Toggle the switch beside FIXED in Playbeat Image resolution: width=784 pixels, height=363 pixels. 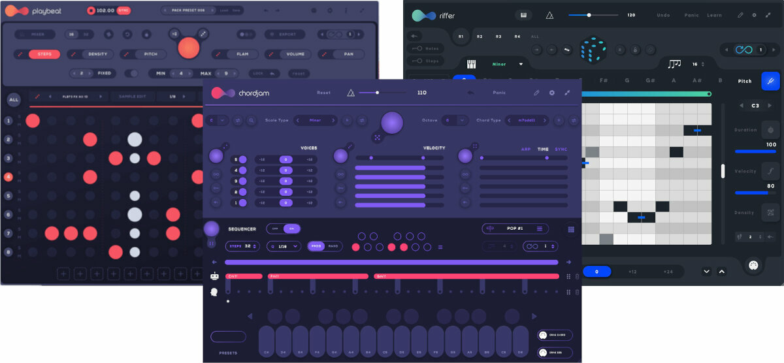point(132,73)
